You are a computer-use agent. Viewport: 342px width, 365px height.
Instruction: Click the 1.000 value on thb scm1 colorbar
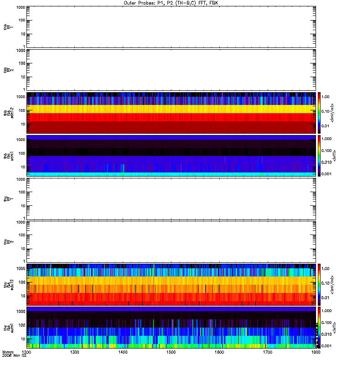326,139
